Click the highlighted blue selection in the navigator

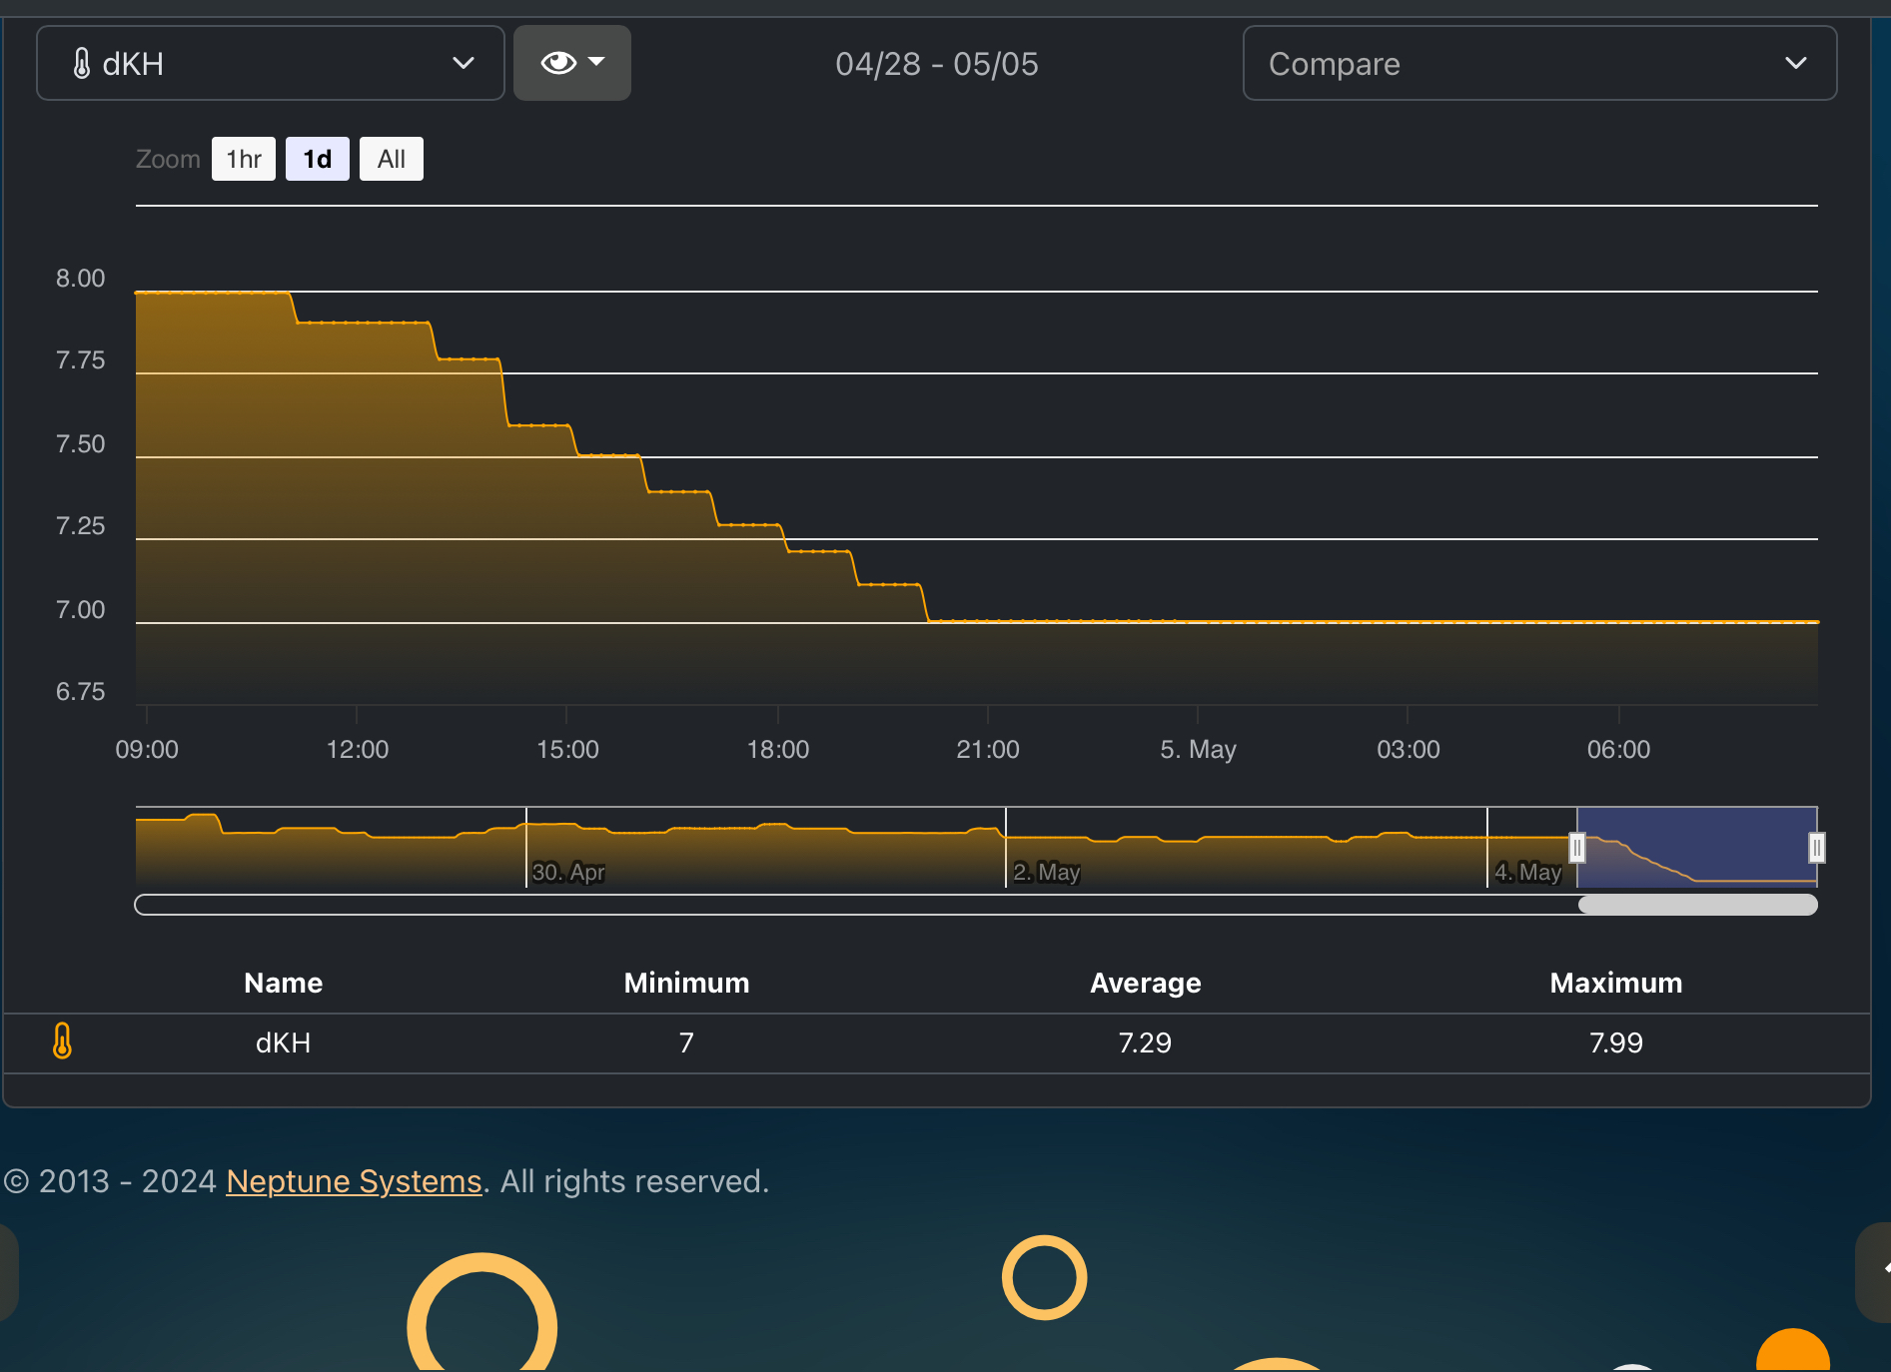coord(1696,848)
